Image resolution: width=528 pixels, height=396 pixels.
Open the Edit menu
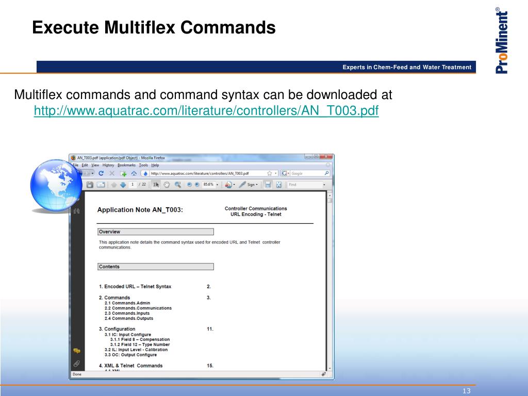[85, 165]
